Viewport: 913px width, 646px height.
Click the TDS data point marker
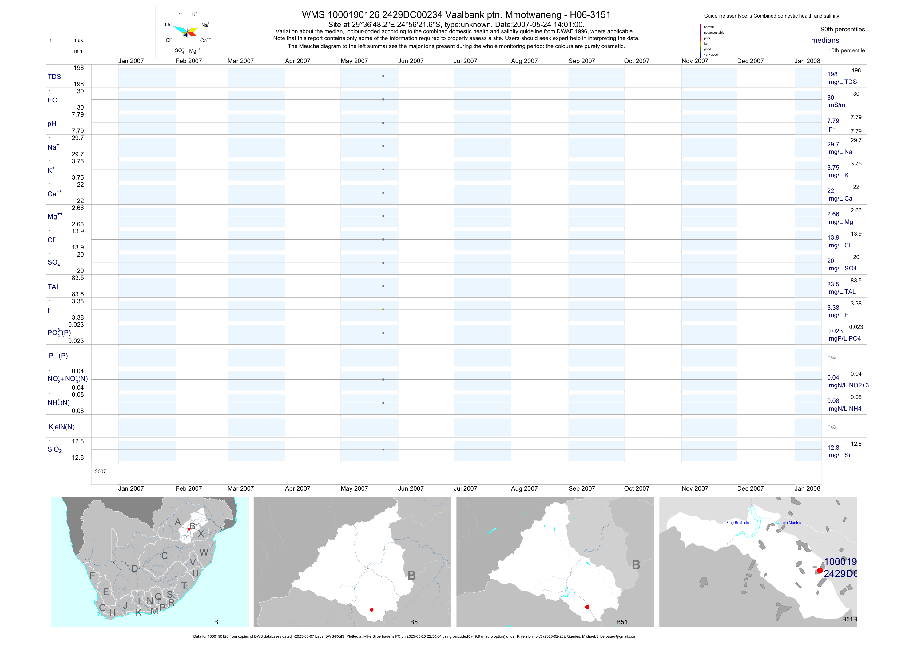383,76
